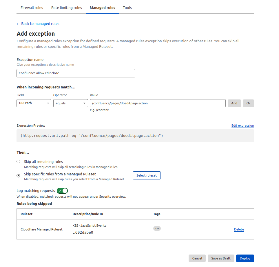Click the Edit expression link

pyautogui.click(x=242, y=126)
